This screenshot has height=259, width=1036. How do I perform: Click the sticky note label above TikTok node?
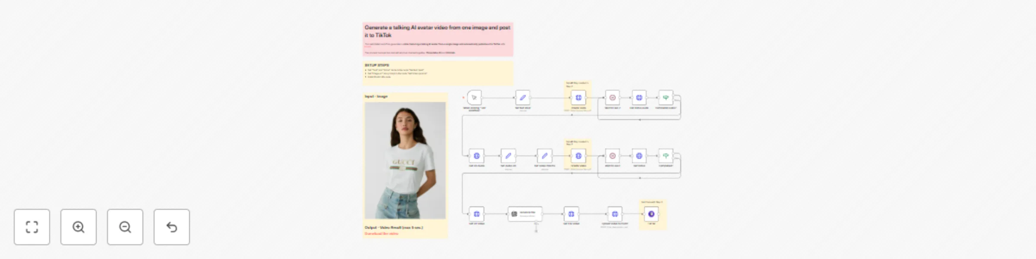pos(652,202)
